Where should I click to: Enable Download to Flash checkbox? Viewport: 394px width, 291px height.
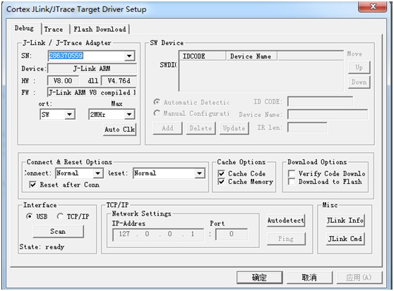tap(292, 182)
